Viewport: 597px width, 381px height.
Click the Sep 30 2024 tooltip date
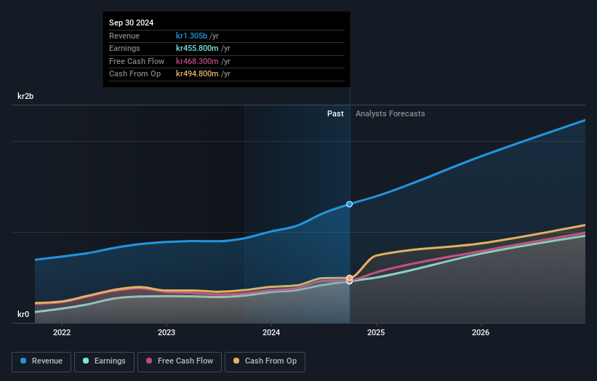132,23
